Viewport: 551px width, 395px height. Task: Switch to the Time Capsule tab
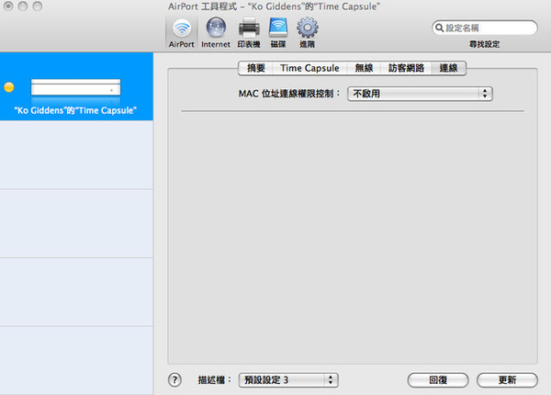point(309,68)
